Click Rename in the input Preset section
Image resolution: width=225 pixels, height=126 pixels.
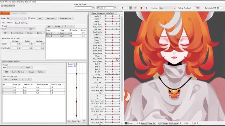point(30,33)
